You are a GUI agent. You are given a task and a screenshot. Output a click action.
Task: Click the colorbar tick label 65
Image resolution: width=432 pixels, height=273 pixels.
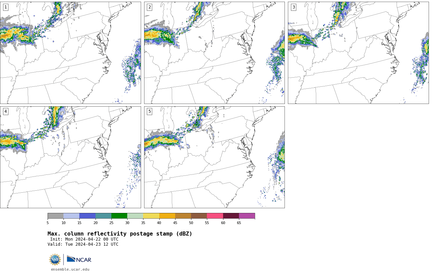pos(239,223)
